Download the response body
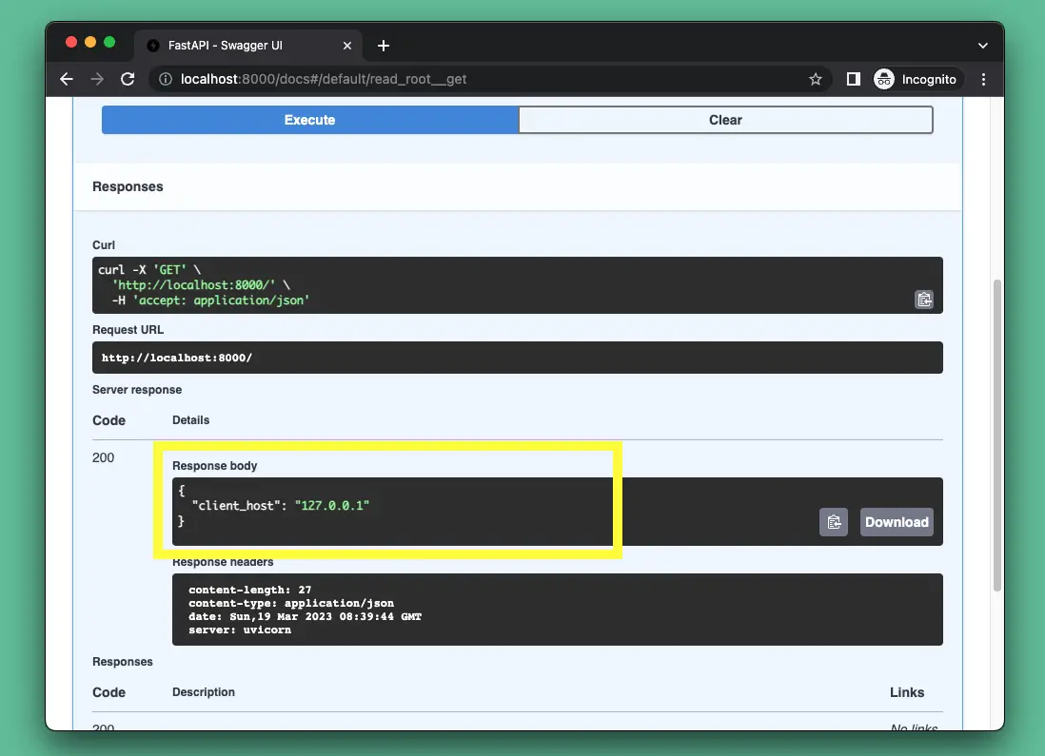 [x=897, y=522]
